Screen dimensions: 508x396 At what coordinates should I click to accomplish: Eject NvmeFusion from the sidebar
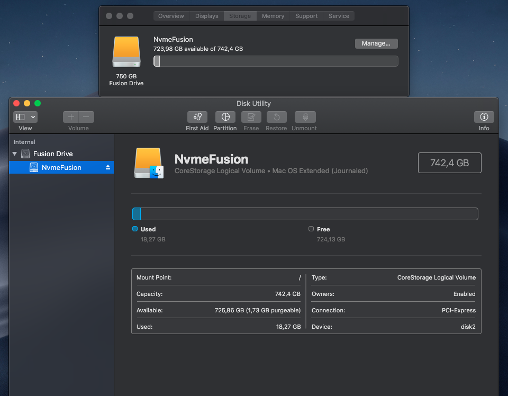tap(108, 167)
